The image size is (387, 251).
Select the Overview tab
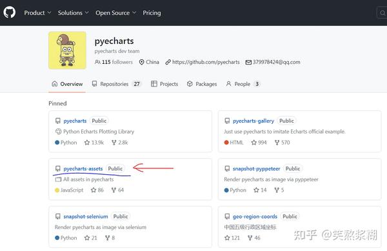click(x=67, y=84)
